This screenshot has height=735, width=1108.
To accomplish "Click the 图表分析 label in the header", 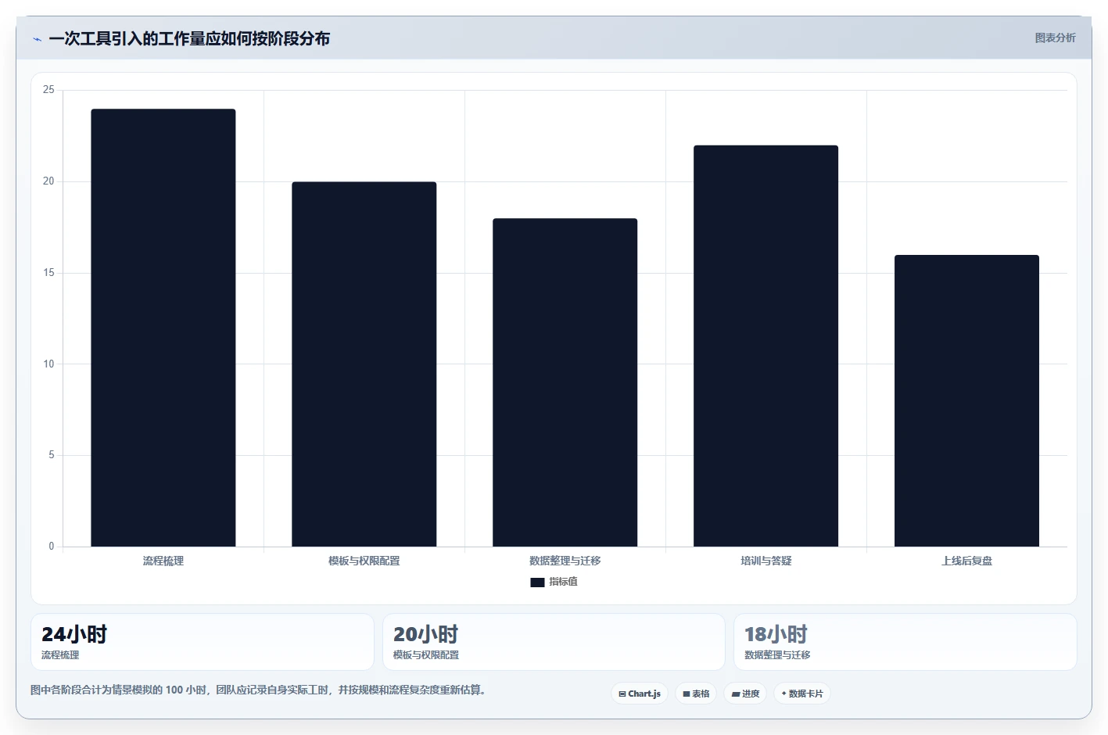I will 1055,38.
